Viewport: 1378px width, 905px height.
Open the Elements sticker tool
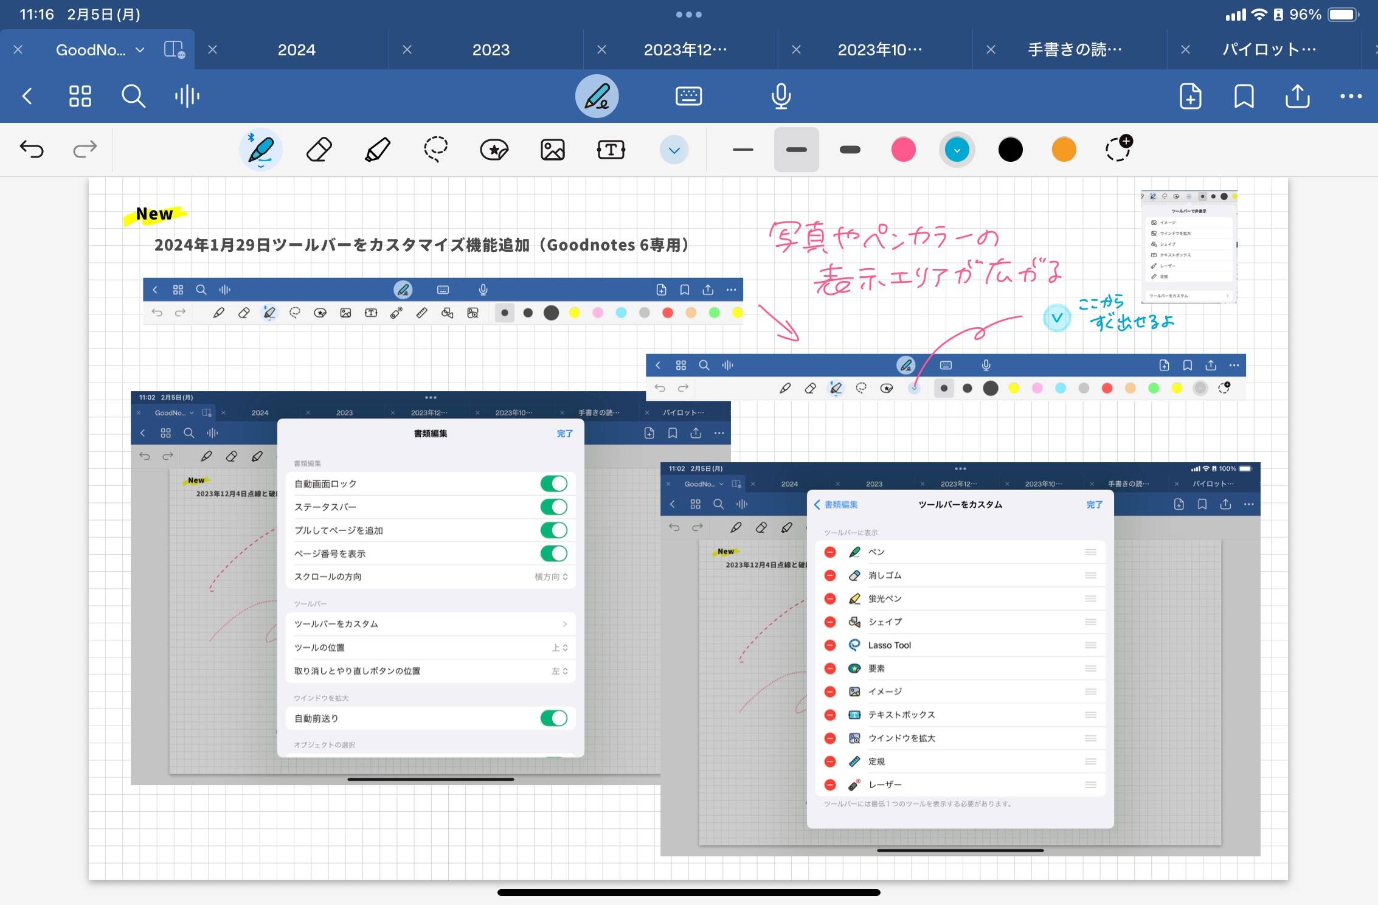click(494, 150)
